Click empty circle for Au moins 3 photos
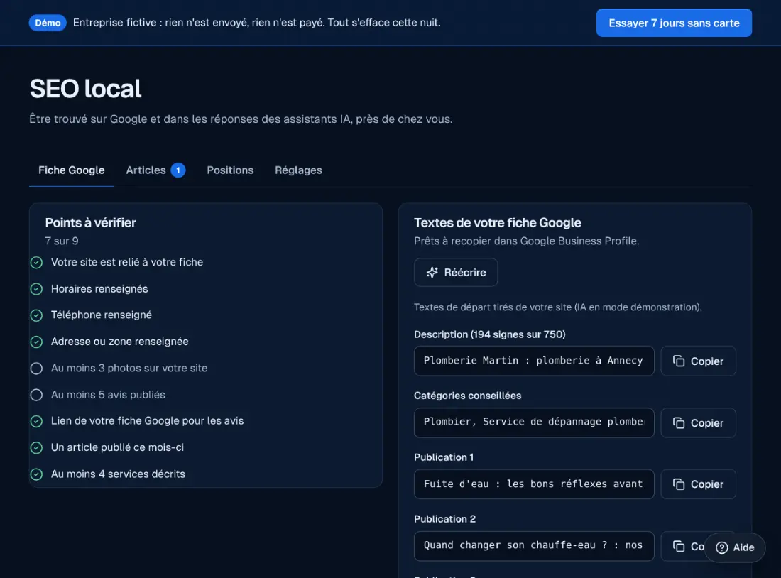781x578 pixels. click(36, 369)
